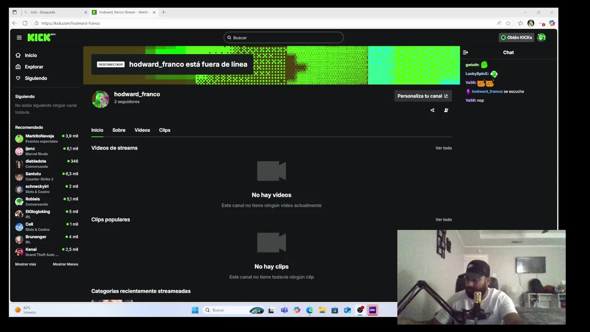Open OBS Studio from taskbar
Viewport: 590px width, 332px height.
pyautogui.click(x=360, y=310)
